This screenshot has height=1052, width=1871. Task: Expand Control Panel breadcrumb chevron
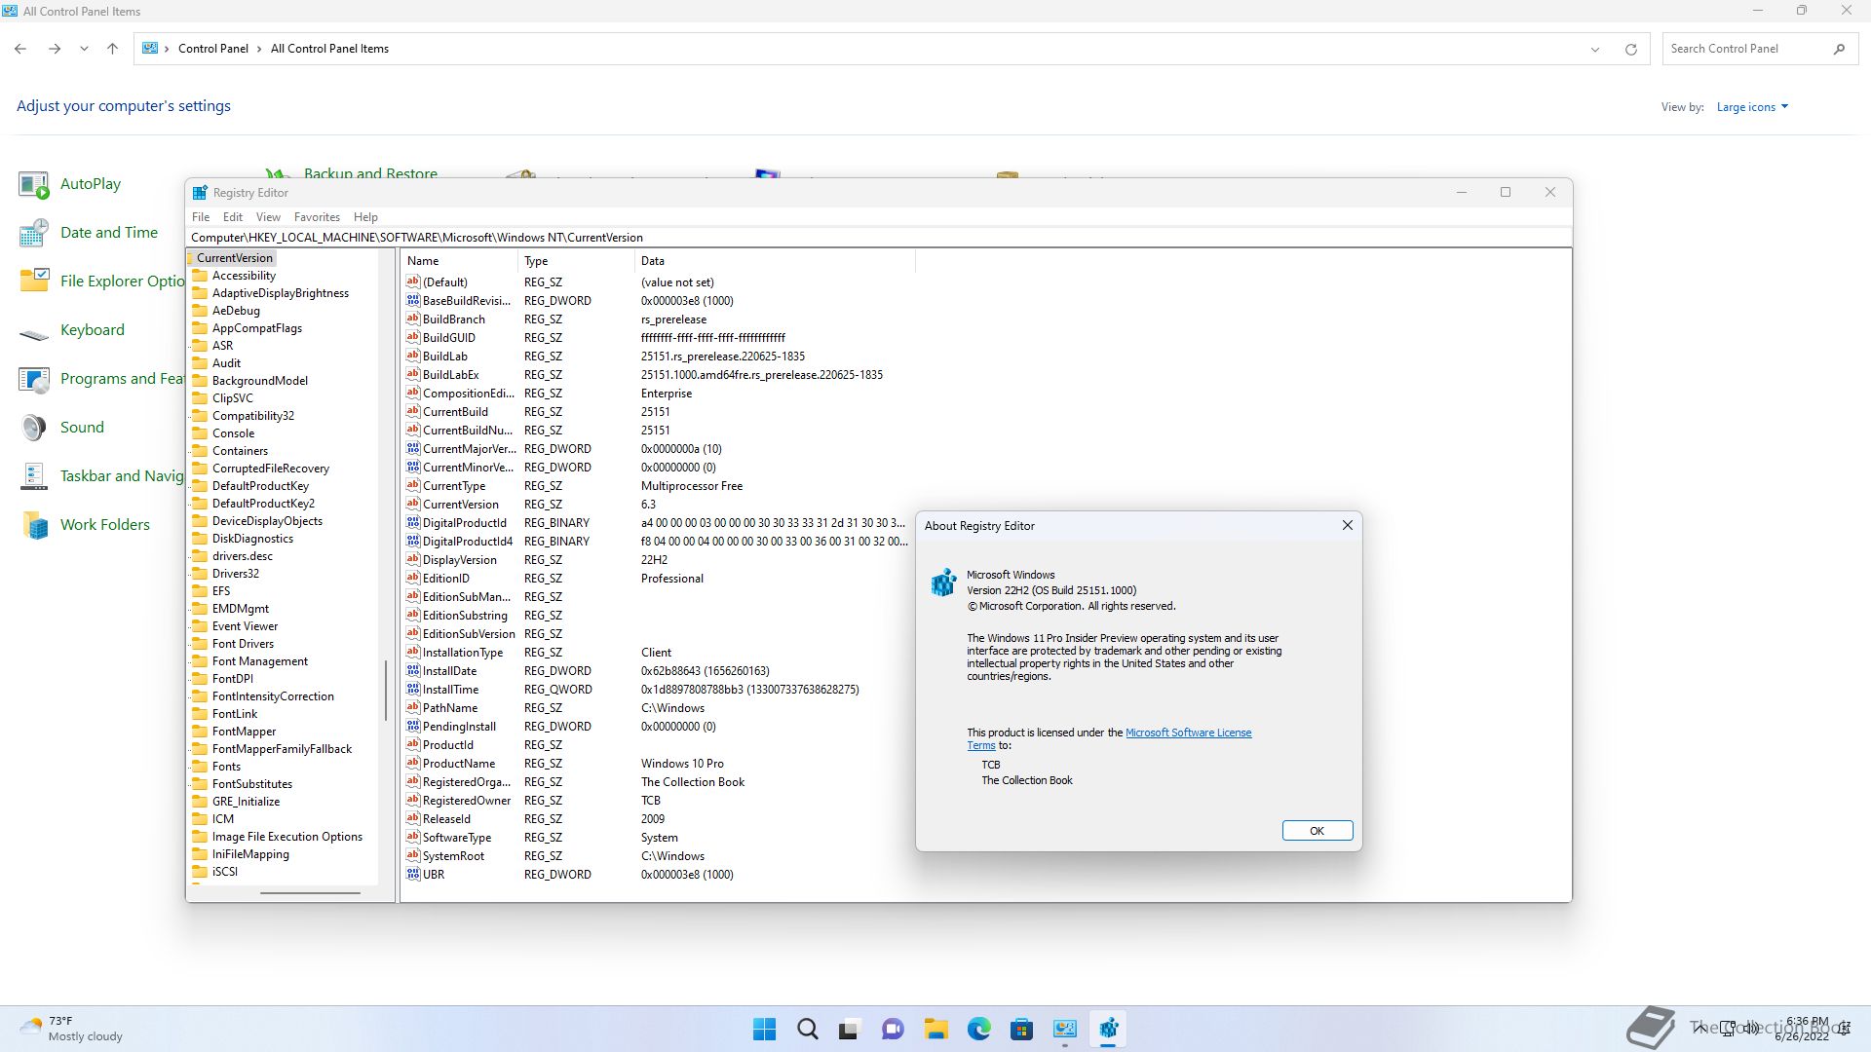coord(259,49)
